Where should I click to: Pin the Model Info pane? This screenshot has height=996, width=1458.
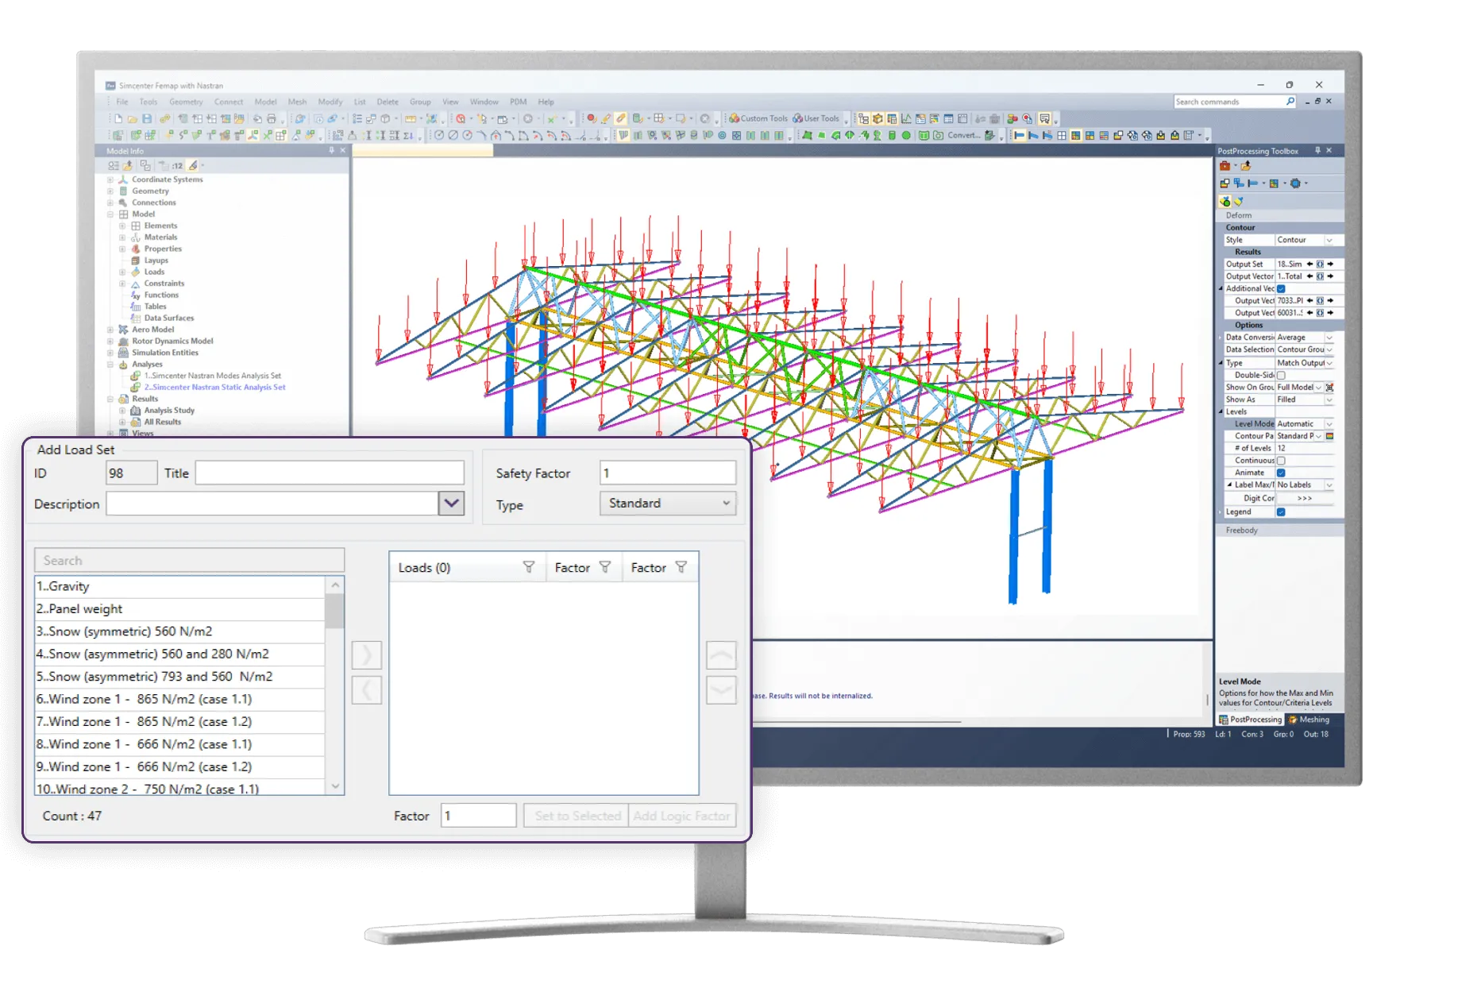332,150
